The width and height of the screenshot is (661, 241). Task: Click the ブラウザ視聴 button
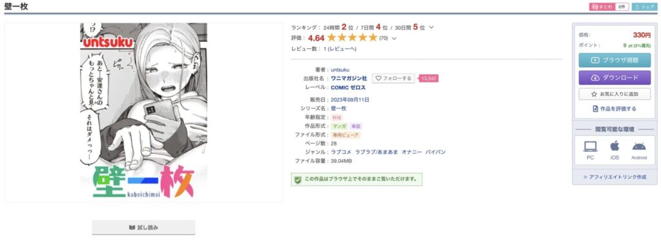(615, 60)
